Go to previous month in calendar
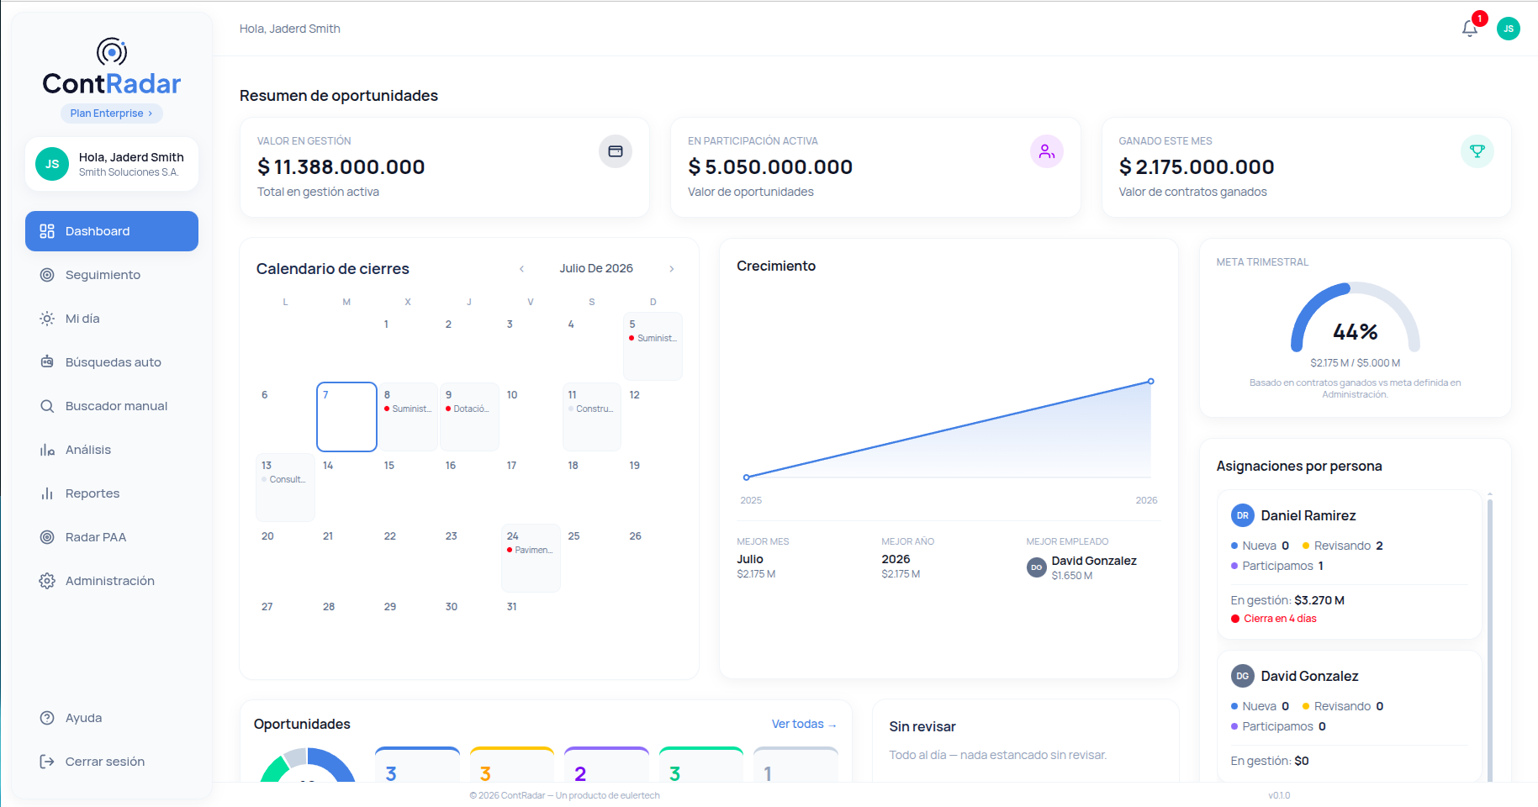Viewport: 1538px width, 807px height. [522, 269]
